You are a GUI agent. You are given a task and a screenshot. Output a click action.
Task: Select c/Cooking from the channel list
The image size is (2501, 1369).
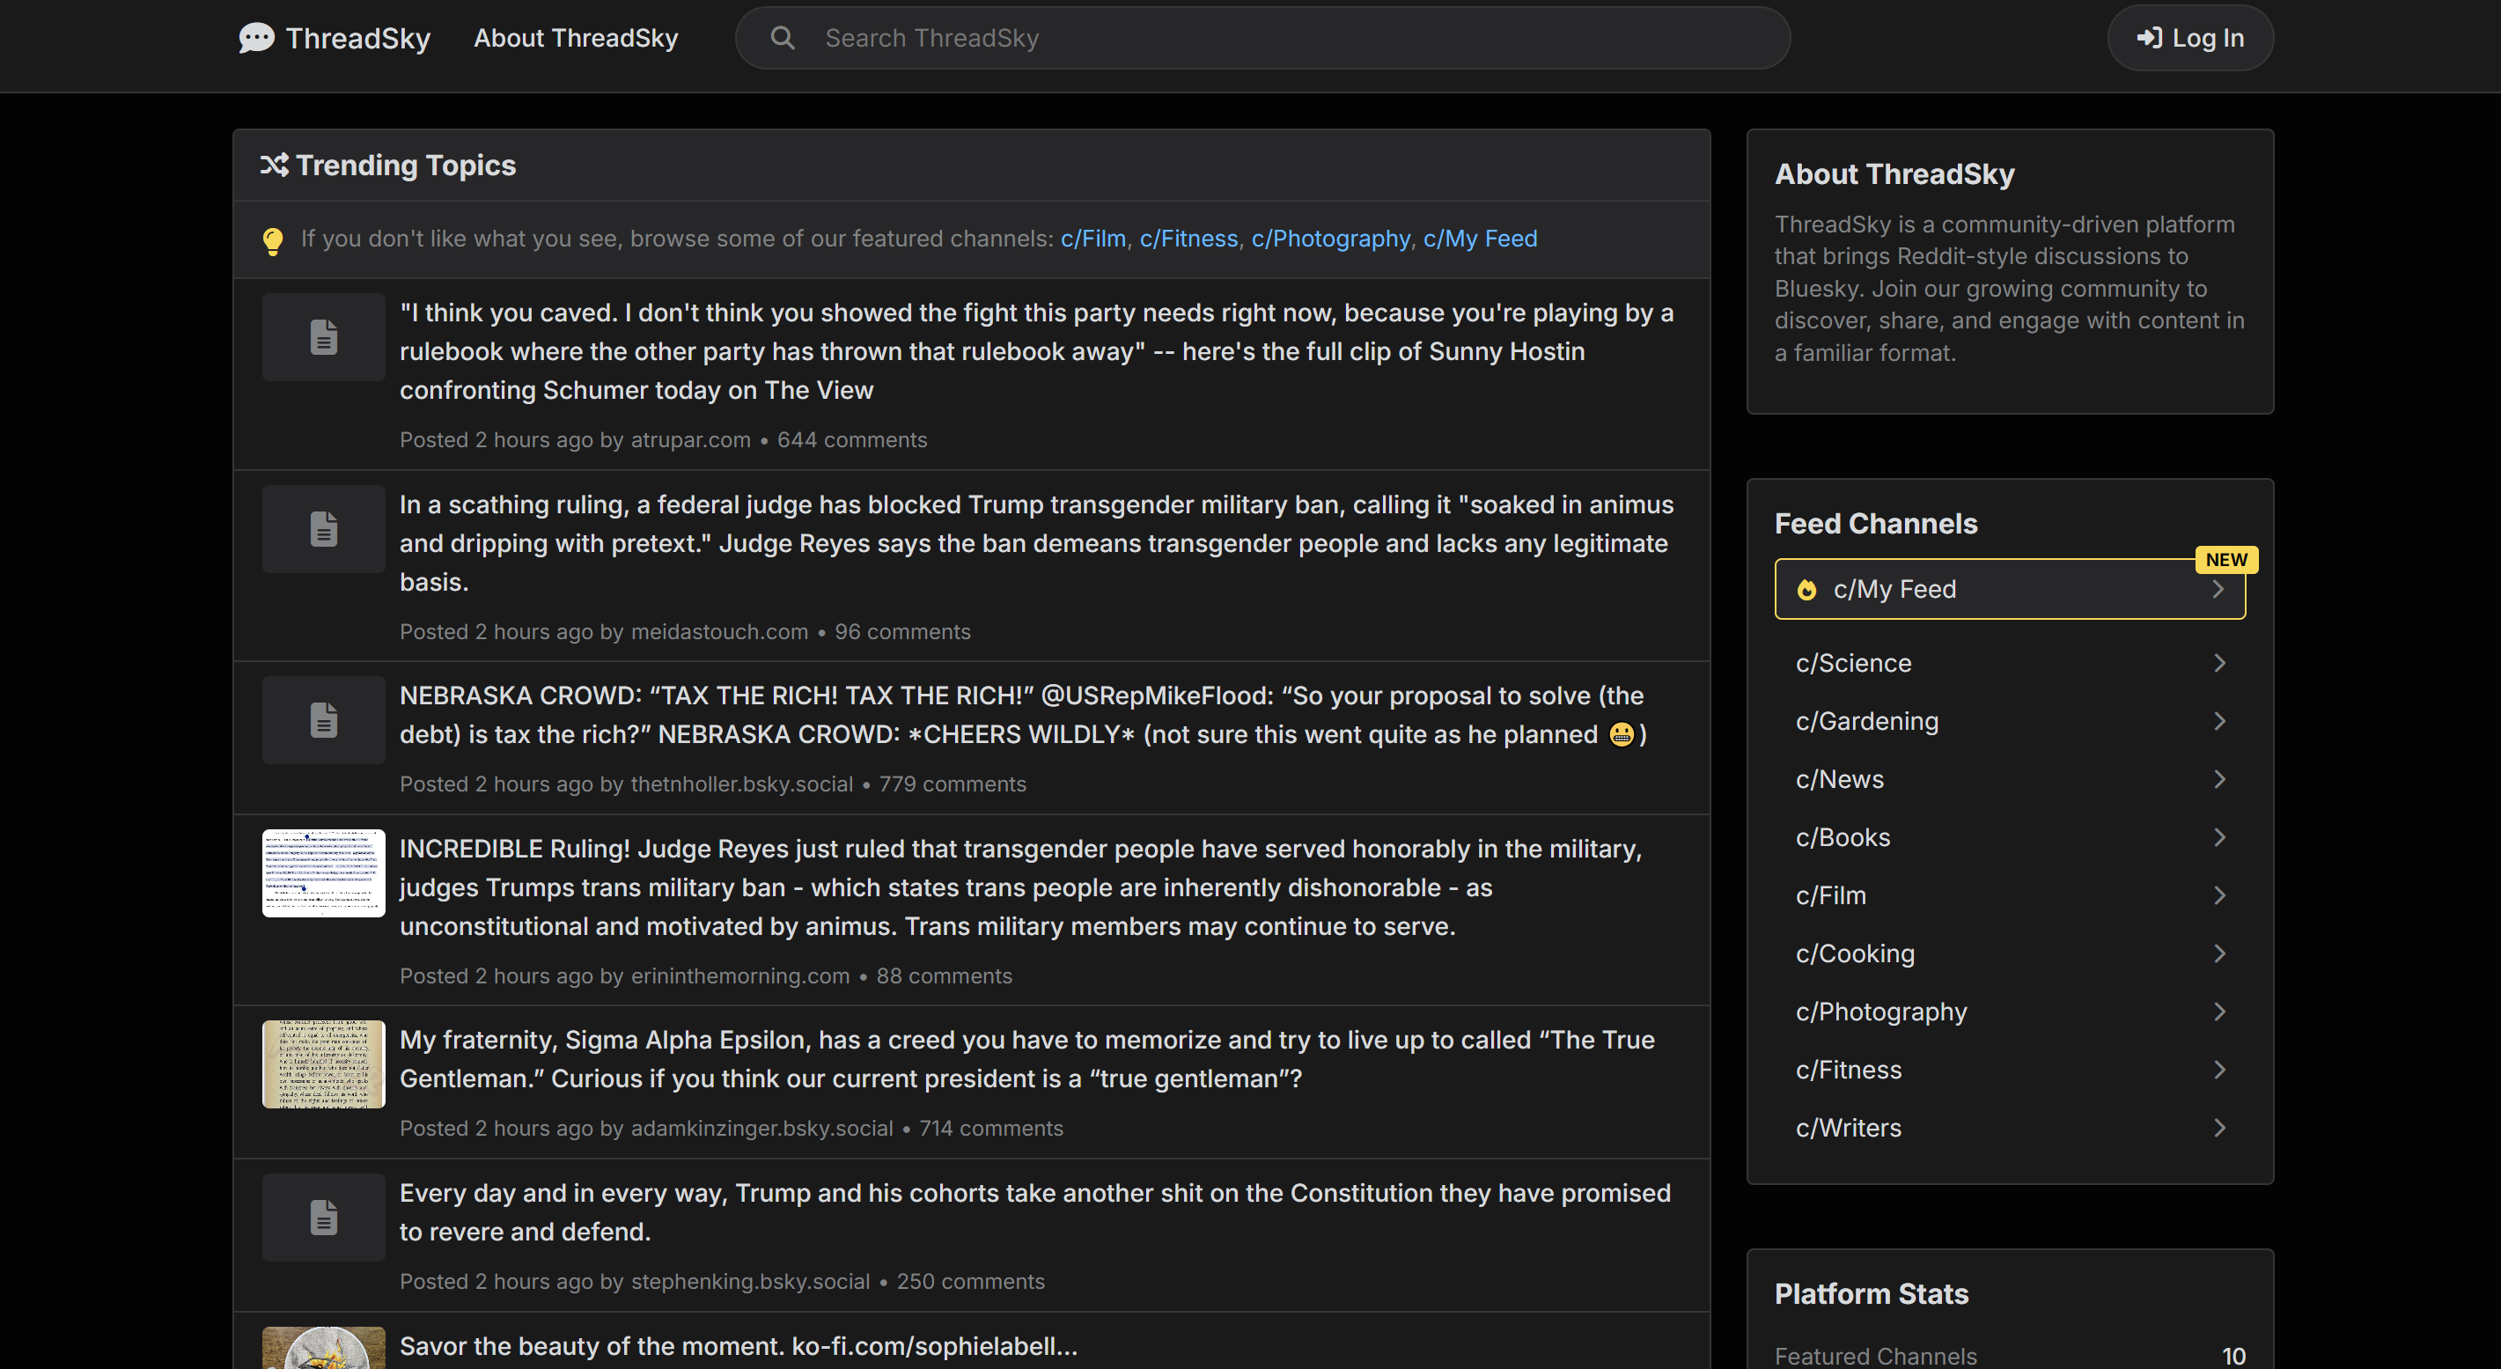coord(1854,953)
